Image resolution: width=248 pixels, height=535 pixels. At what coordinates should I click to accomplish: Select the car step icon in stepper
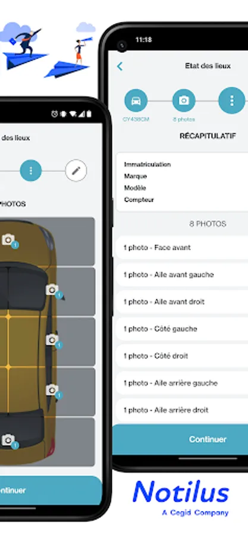136,101
